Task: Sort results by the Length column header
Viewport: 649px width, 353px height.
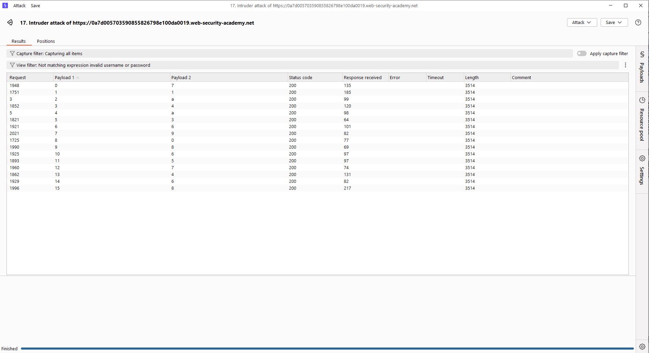Action: 472,78
